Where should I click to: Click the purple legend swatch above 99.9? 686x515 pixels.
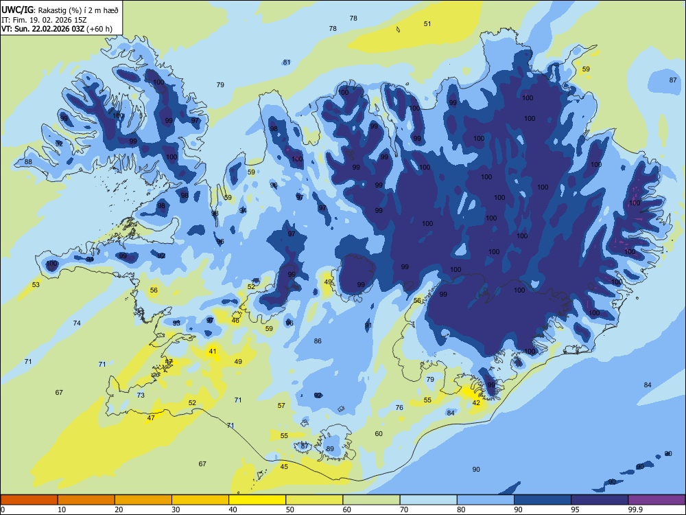click(x=657, y=500)
